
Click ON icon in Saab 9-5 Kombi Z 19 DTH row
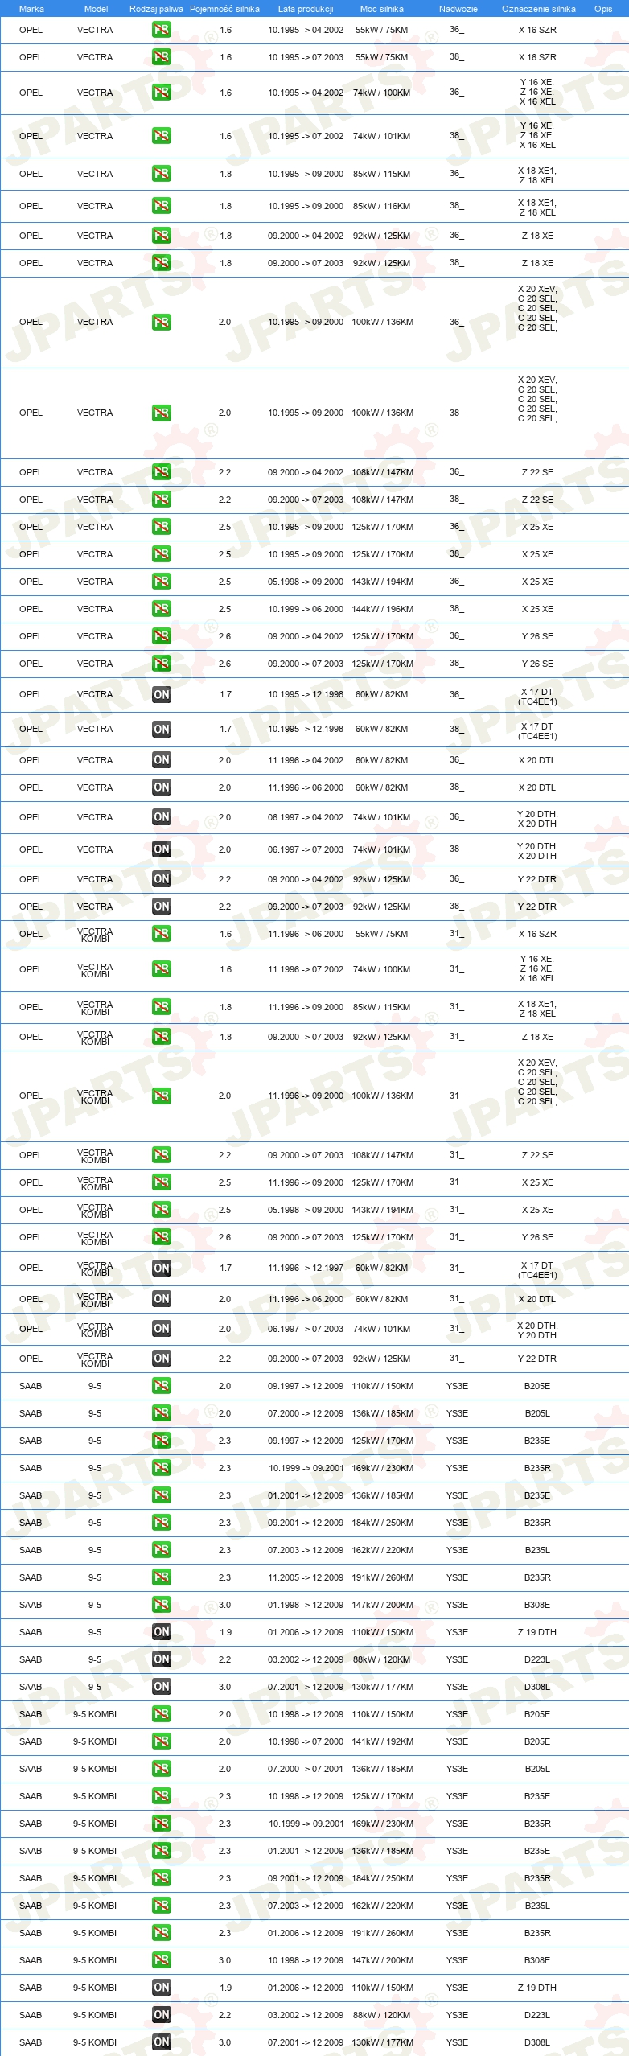click(161, 1988)
